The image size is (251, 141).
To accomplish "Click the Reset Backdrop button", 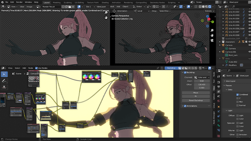I will click(x=196, y=101).
